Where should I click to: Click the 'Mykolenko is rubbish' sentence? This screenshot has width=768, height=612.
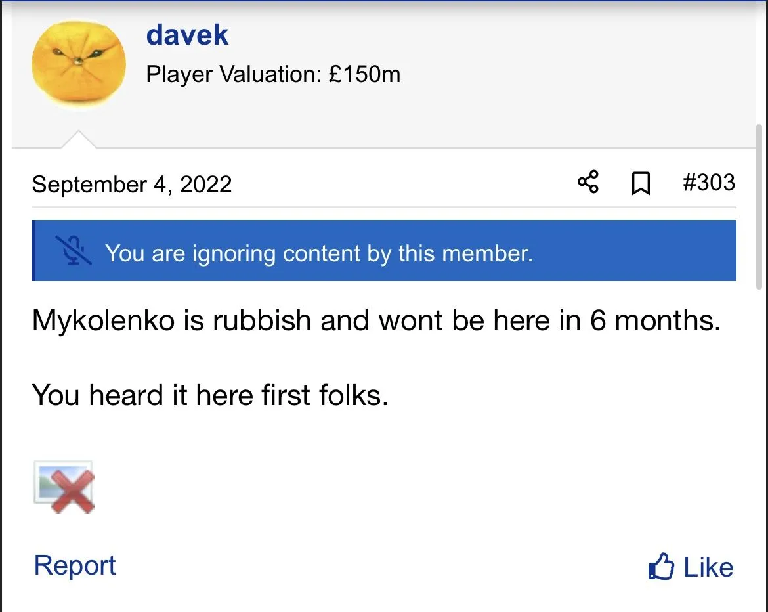pyautogui.click(x=376, y=320)
